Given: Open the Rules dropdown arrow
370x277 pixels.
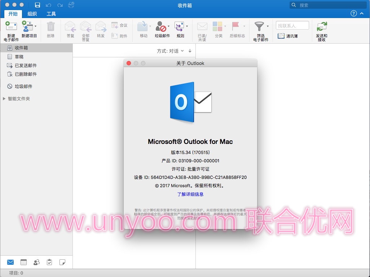Looking at the screenshot, I should point(187,26).
